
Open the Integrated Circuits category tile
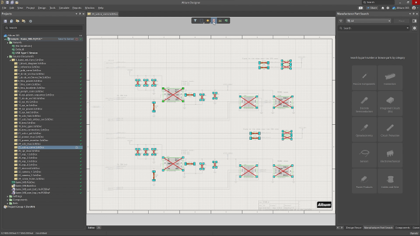(390, 104)
